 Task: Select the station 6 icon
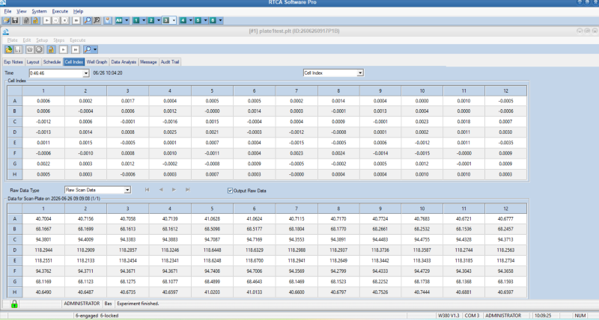(213, 21)
